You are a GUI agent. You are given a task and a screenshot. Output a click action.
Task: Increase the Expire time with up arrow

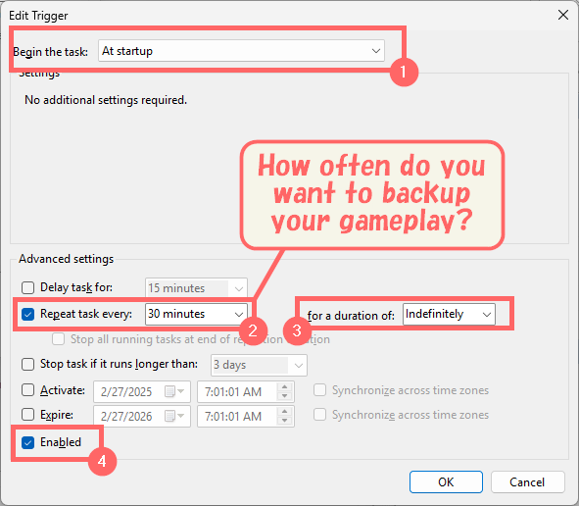pyautogui.click(x=284, y=412)
